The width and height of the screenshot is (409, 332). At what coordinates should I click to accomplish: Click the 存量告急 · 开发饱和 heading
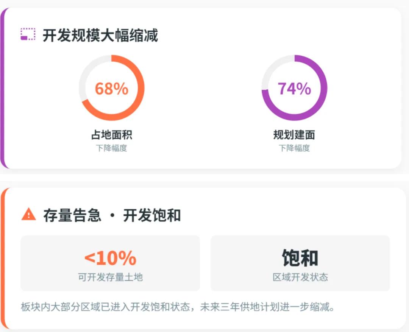112,215
